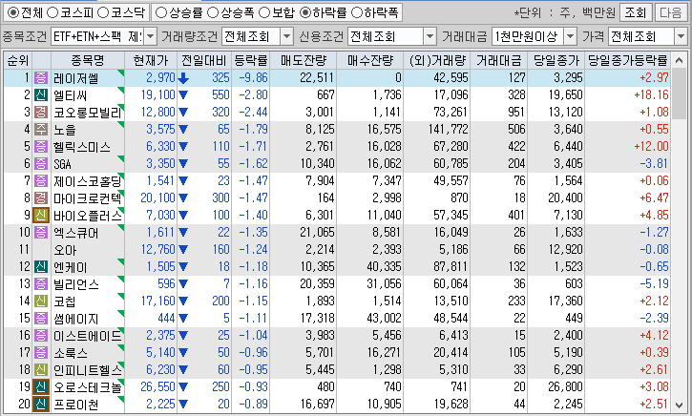Open the 거래대금 dropdown arrow
The width and height of the screenshot is (692, 416).
[x=570, y=36]
